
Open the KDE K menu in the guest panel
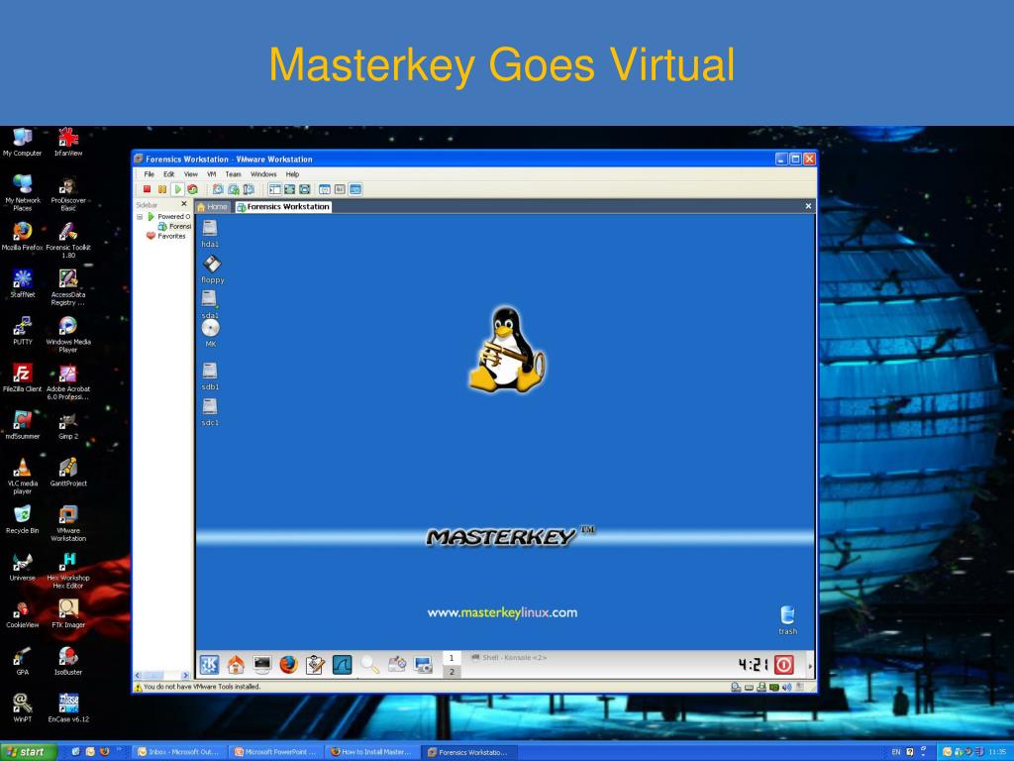(209, 665)
